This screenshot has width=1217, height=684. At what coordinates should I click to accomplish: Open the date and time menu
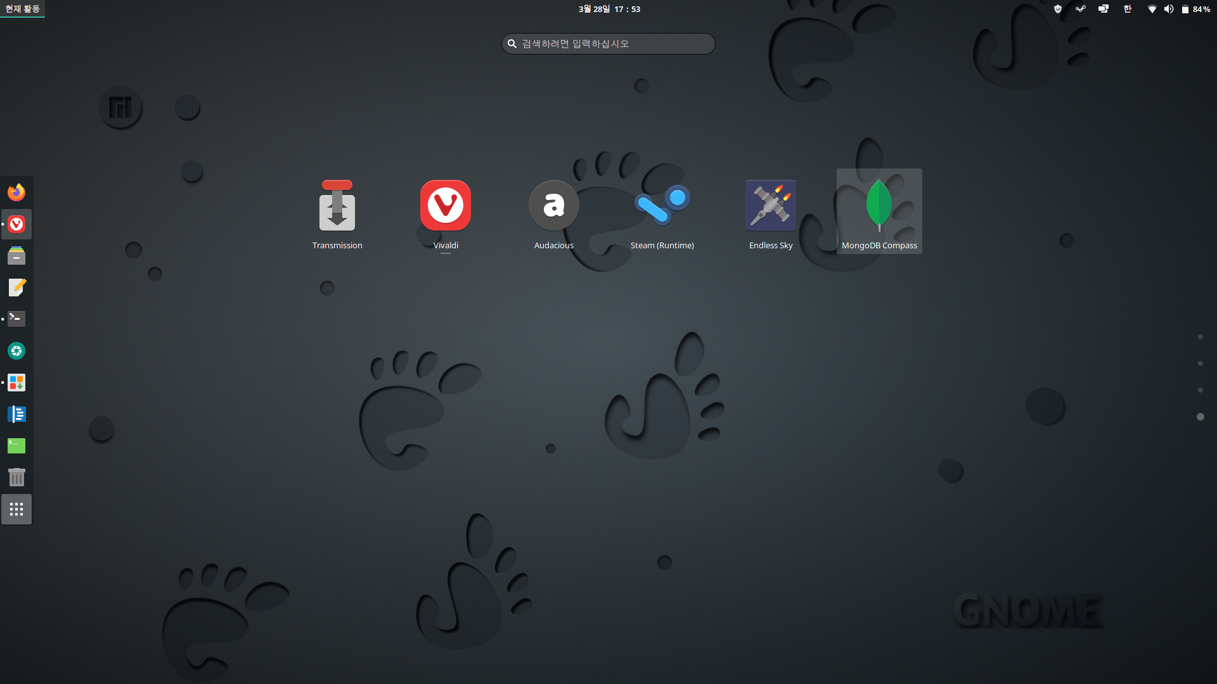click(608, 9)
